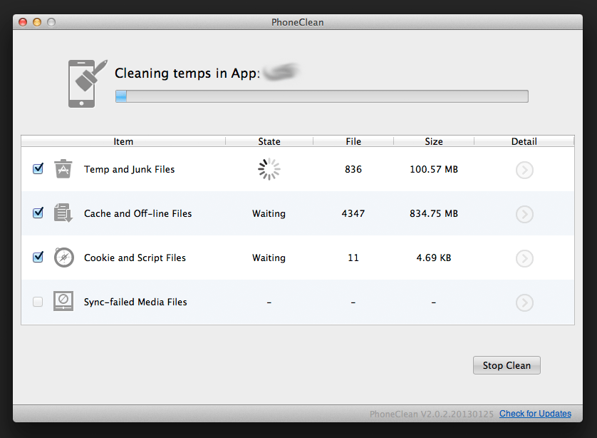Click the 100.57 MB size value

coord(434,169)
